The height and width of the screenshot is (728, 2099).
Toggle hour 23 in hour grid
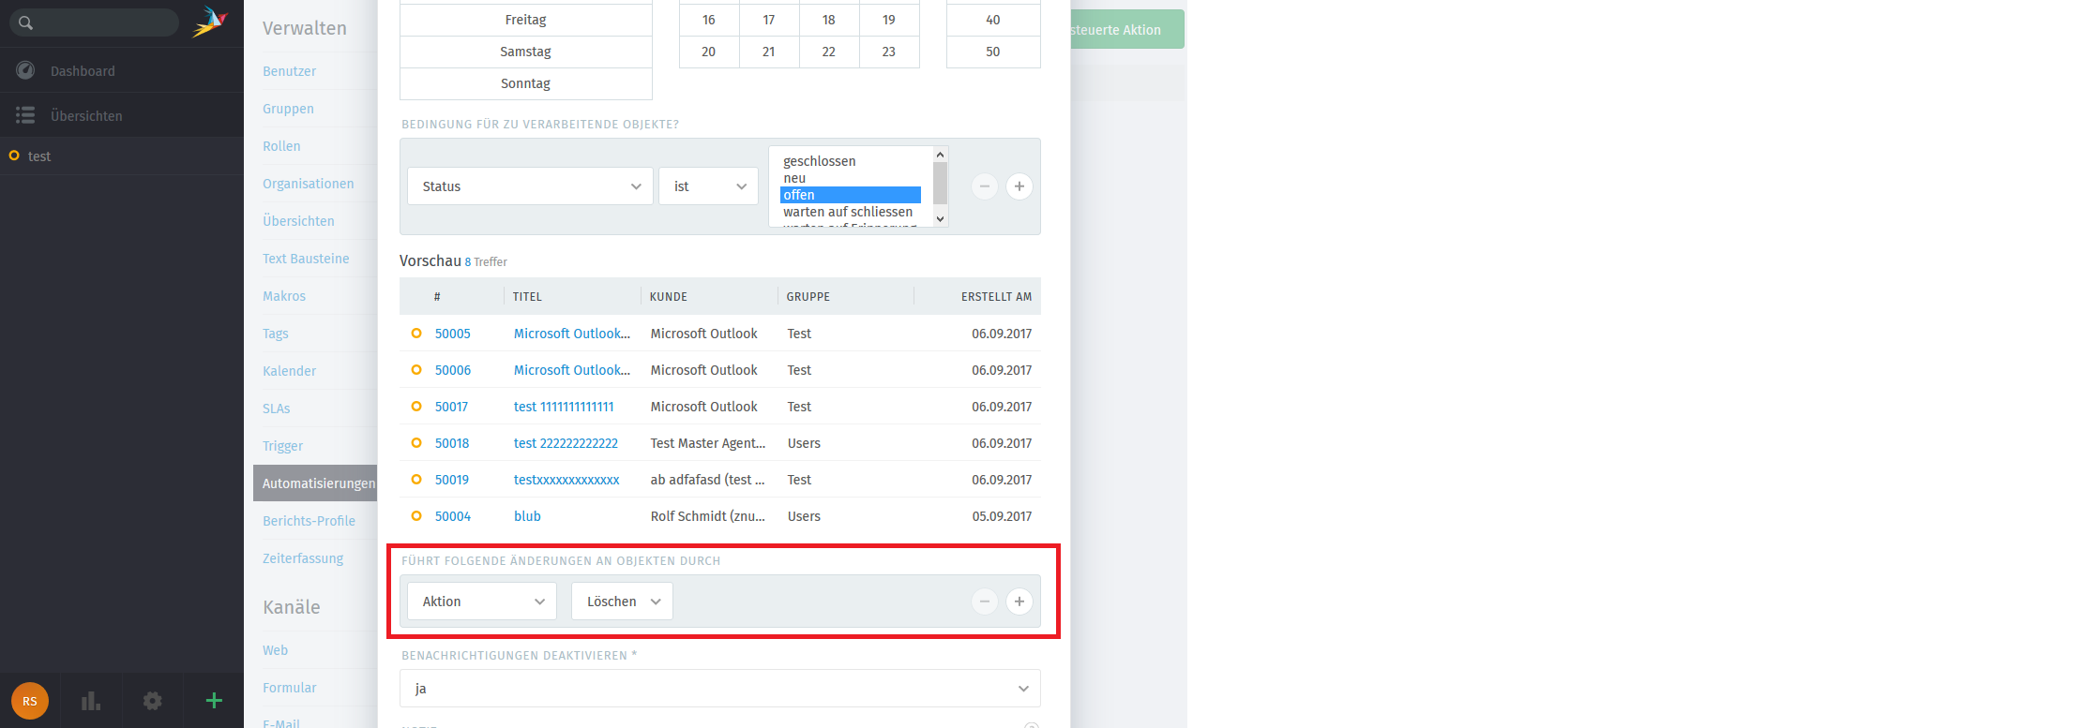889,52
